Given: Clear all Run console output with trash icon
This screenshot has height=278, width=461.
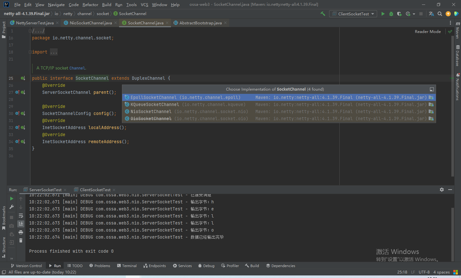Looking at the screenshot, I should (21, 241).
